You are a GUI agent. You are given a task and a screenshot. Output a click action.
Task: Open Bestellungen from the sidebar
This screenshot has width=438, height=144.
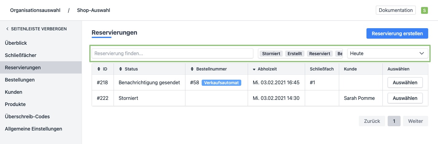click(20, 80)
